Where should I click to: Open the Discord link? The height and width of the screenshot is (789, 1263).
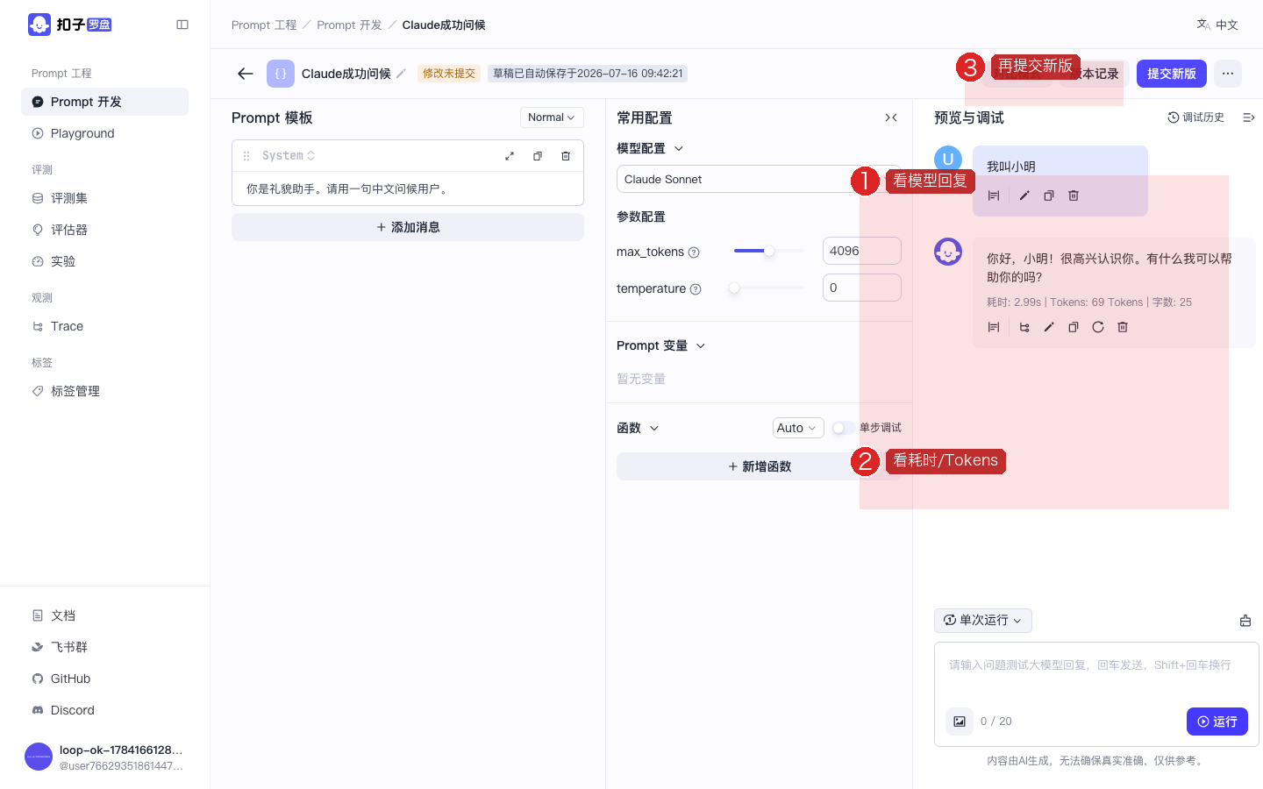104,710
